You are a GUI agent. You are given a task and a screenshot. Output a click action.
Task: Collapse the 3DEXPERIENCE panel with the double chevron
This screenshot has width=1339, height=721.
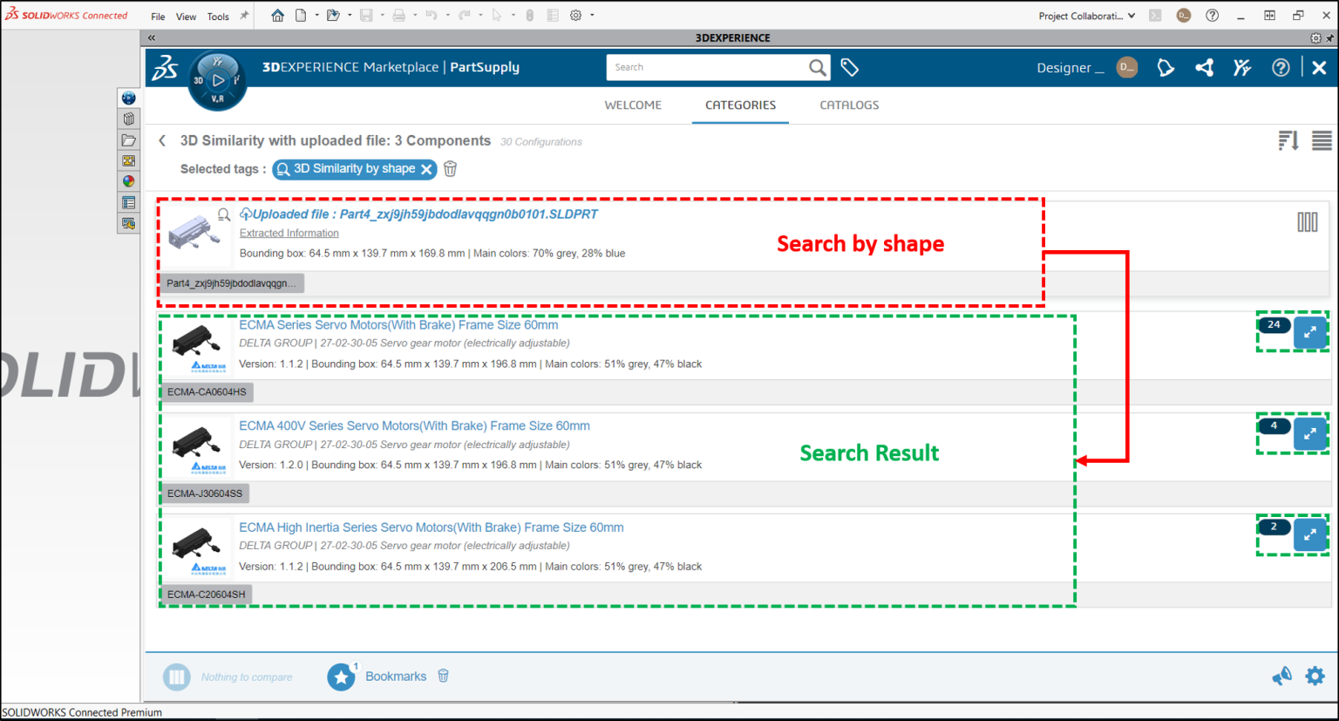[150, 37]
